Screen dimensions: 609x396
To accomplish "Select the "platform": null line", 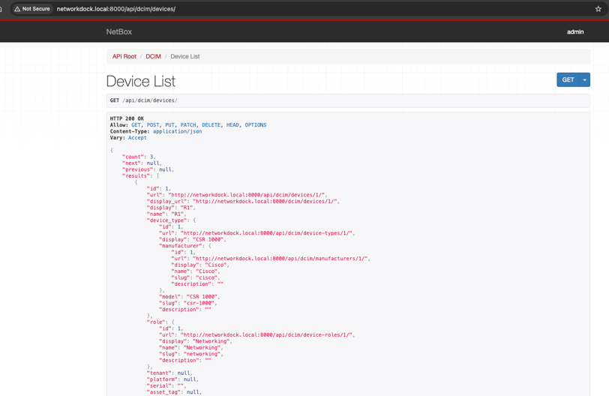I will click(172, 379).
